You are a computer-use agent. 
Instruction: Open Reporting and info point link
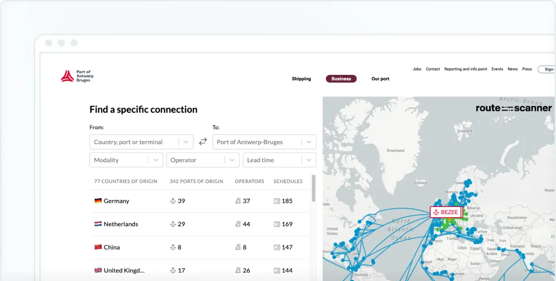[x=465, y=69]
